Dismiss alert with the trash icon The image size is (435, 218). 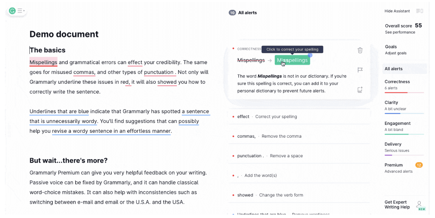[x=360, y=50]
